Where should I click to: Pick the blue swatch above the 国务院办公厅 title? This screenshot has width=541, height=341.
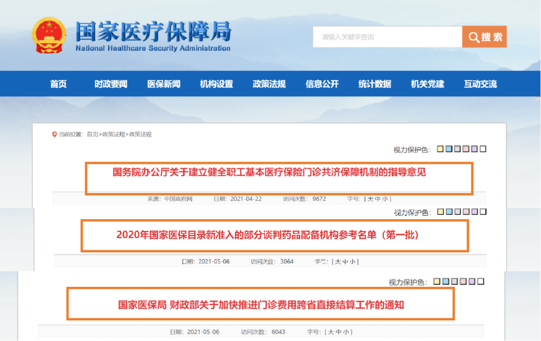[x=449, y=149]
